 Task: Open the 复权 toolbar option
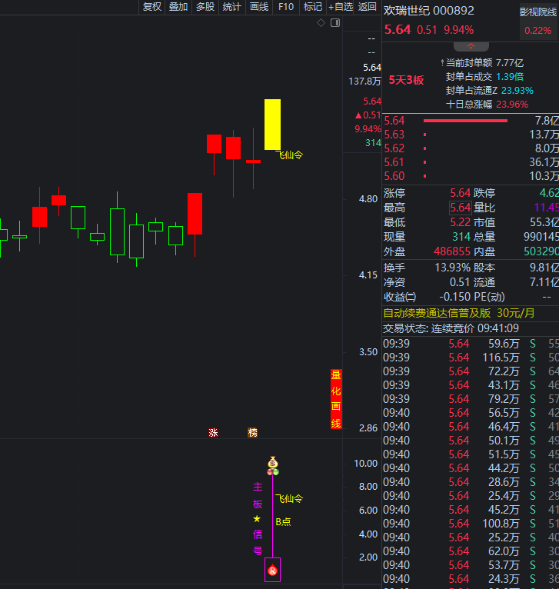tap(151, 7)
